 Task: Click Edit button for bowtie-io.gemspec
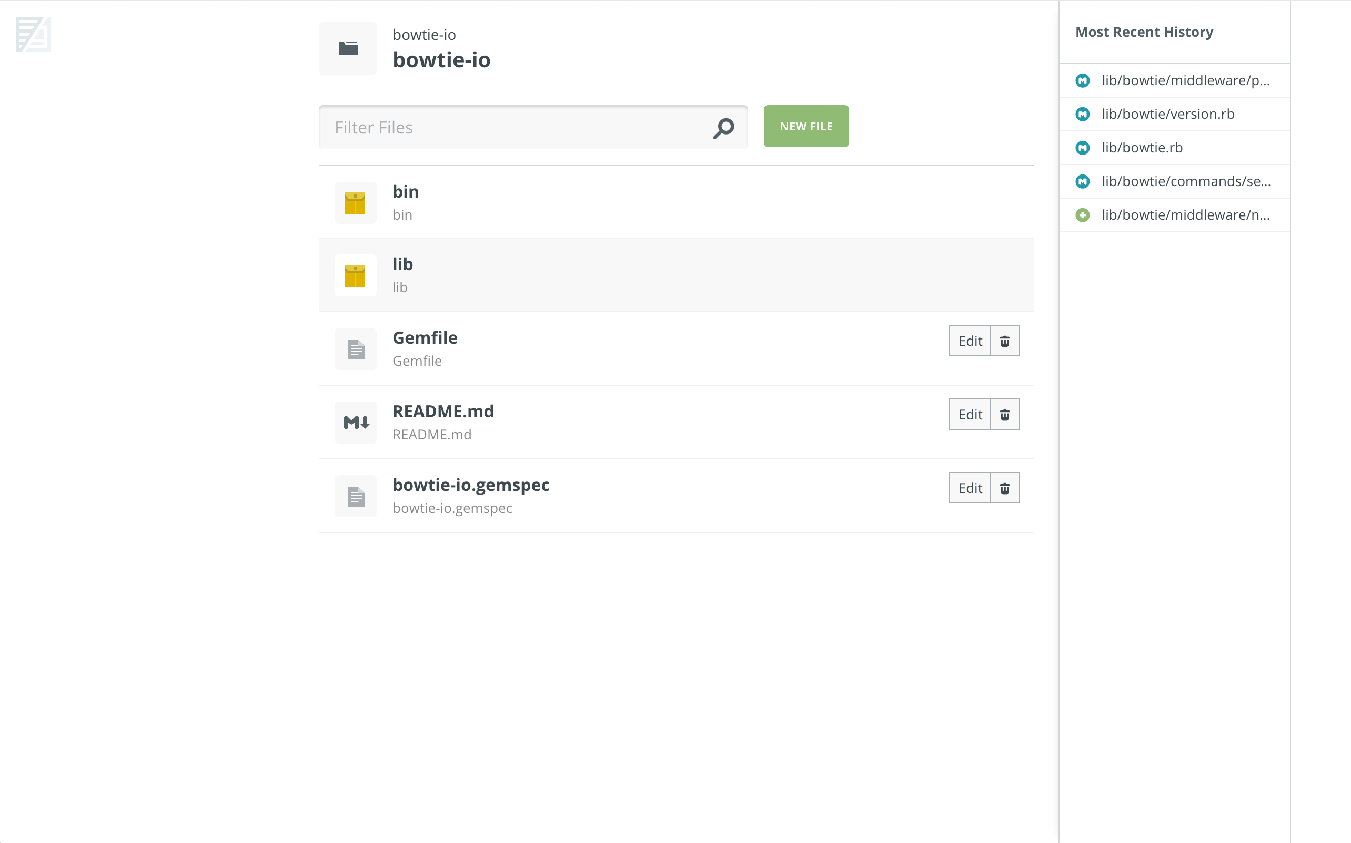(x=969, y=488)
